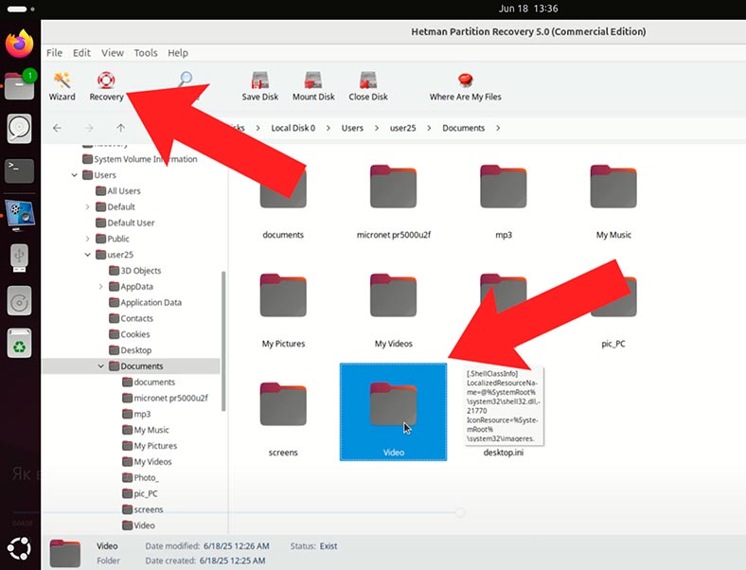Click the magnifier search toolbar icon
Viewport: 746px width, 570px height.
tap(185, 79)
